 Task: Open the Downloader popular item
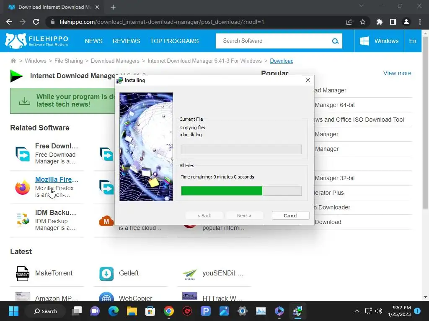pyautogui.click(x=332, y=207)
